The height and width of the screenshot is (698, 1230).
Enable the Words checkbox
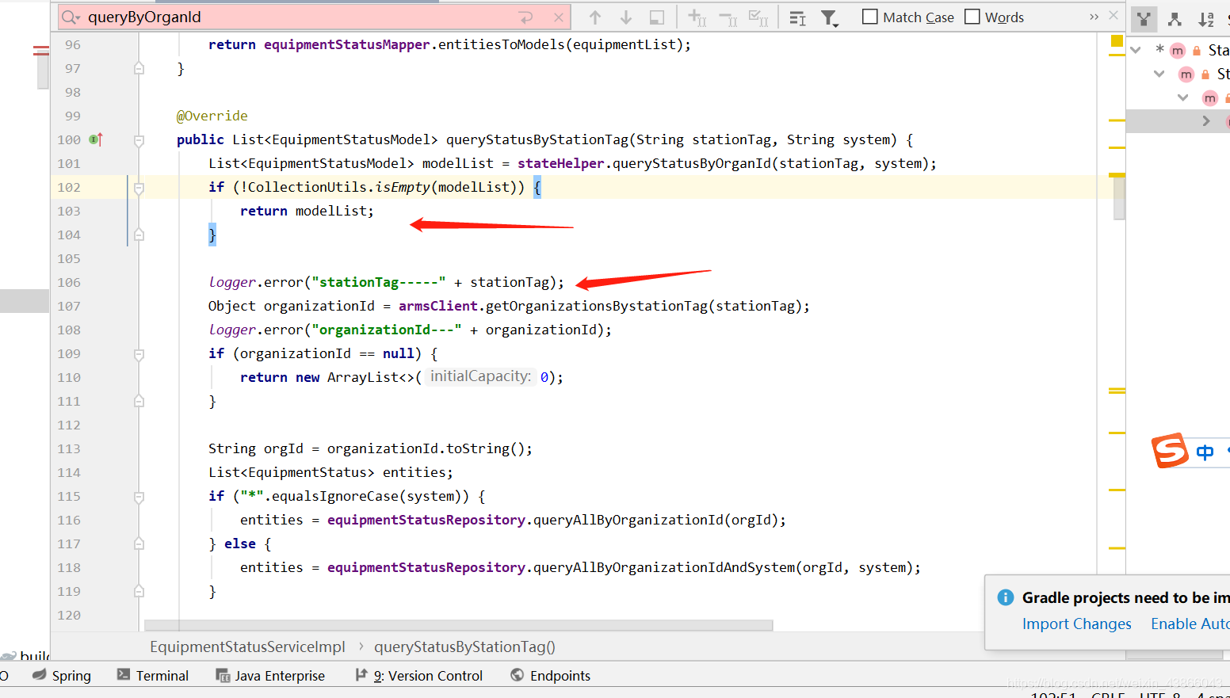972,17
